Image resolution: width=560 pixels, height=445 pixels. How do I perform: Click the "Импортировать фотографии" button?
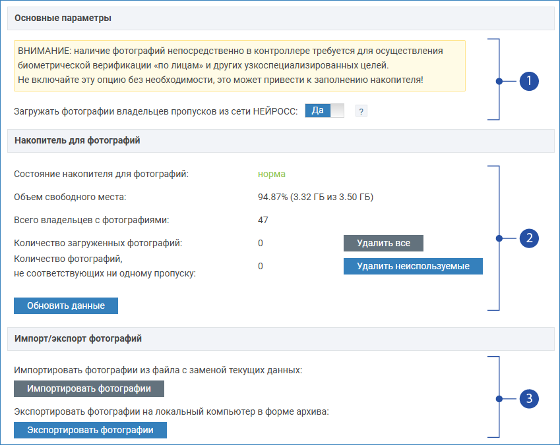coord(89,388)
